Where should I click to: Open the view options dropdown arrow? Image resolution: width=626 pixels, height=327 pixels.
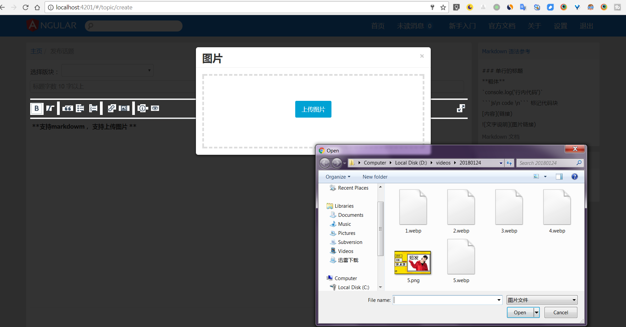click(545, 177)
